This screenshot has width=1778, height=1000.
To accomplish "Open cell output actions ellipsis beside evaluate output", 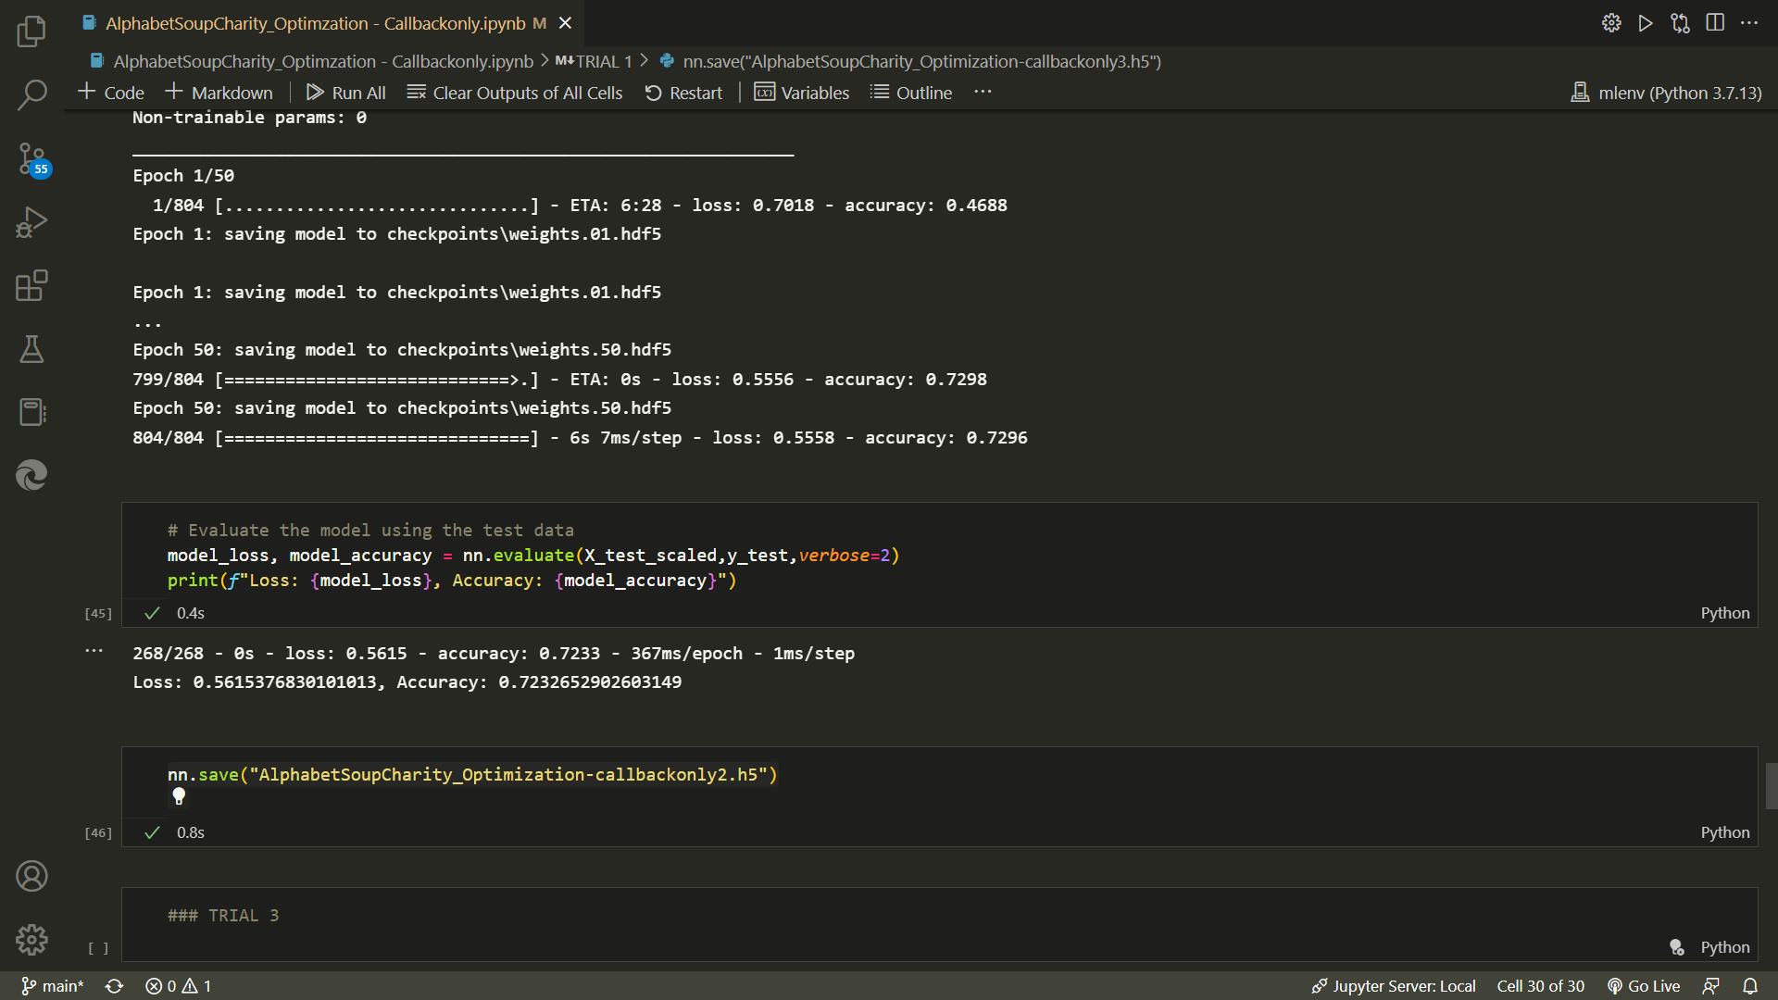I will (x=94, y=651).
